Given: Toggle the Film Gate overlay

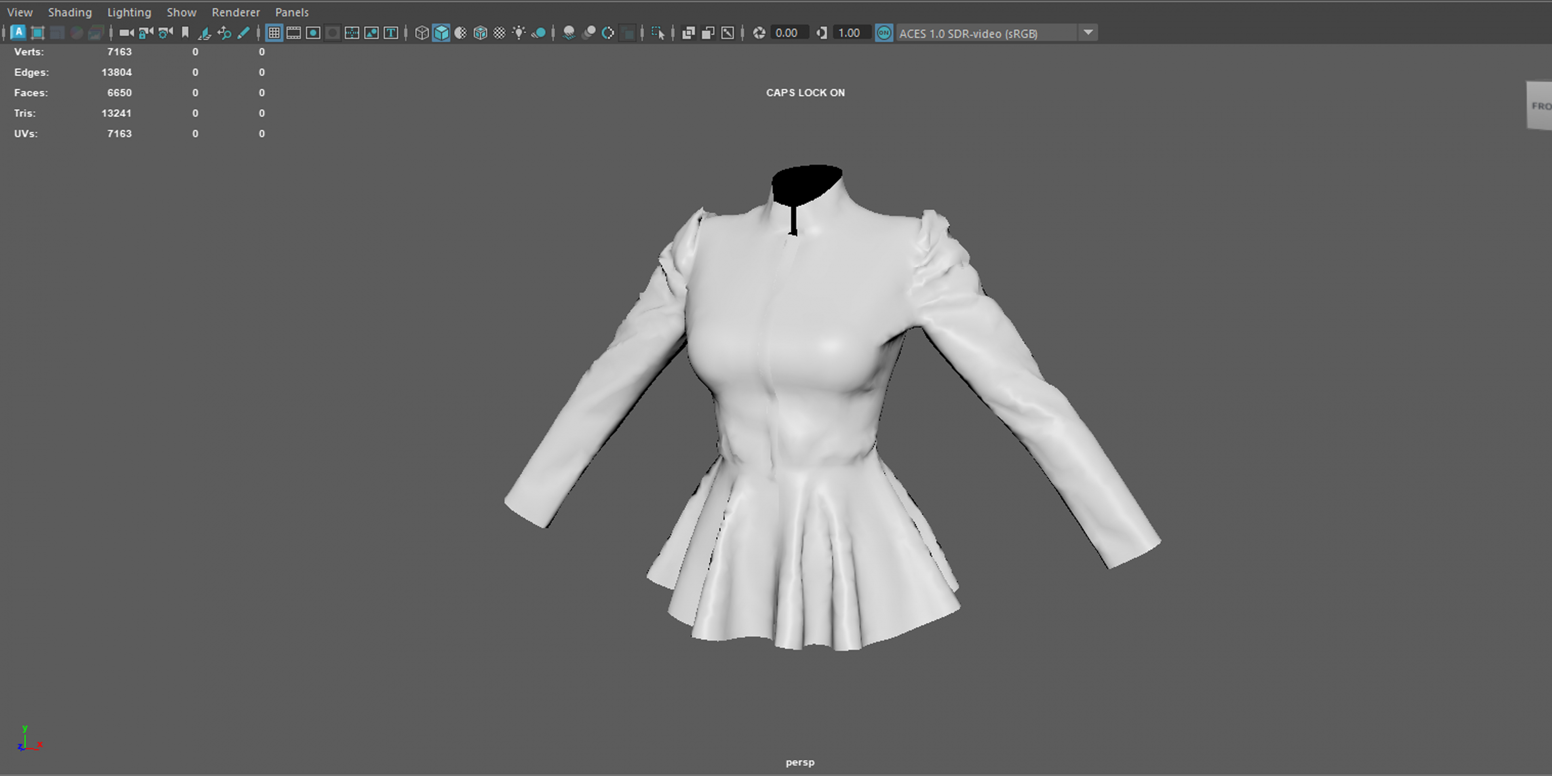Looking at the screenshot, I should tap(293, 32).
